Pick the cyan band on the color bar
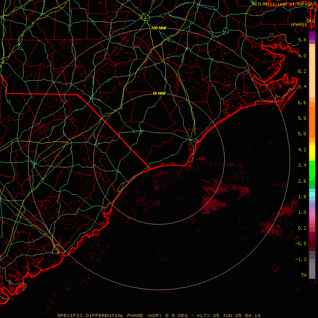Screen dimensions: 318x318 pos(312,194)
